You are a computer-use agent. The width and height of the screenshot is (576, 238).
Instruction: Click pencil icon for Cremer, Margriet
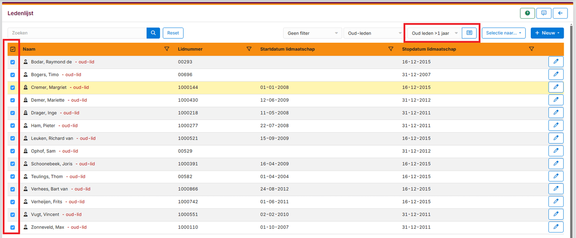pos(556,88)
